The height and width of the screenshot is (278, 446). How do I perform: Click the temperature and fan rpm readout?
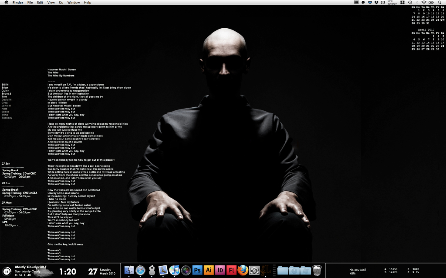tap(392, 2)
